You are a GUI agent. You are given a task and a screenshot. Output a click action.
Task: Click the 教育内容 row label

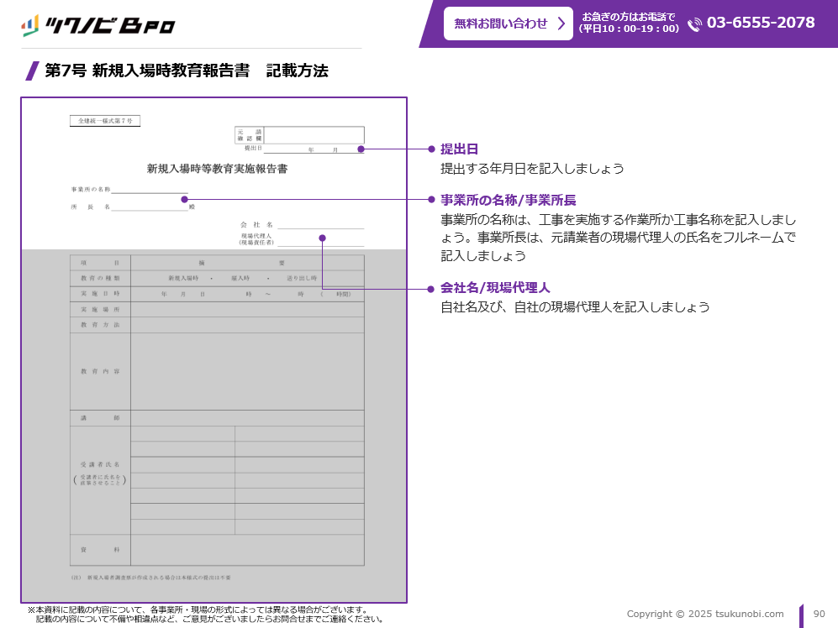(101, 371)
